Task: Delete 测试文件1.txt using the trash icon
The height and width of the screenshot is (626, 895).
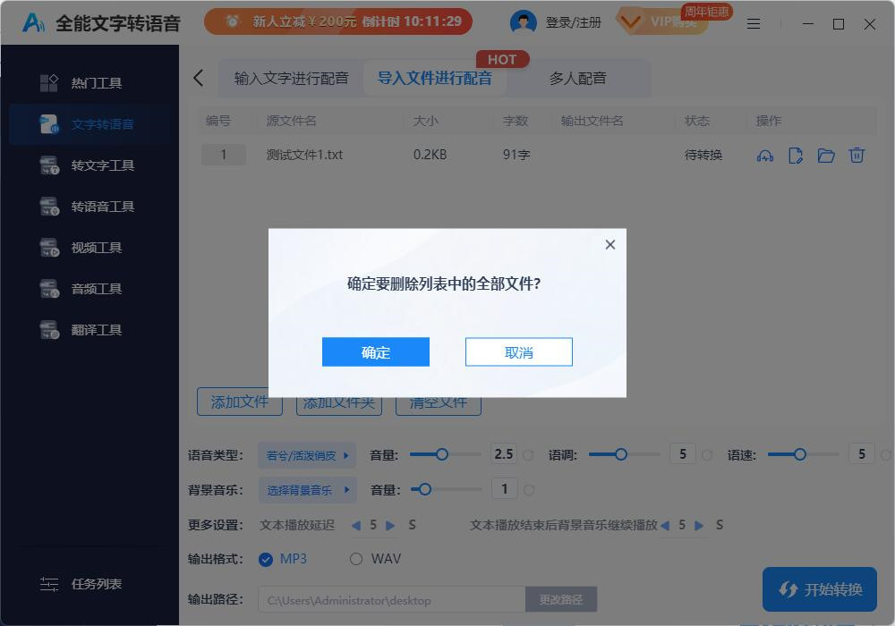Action: 857,155
